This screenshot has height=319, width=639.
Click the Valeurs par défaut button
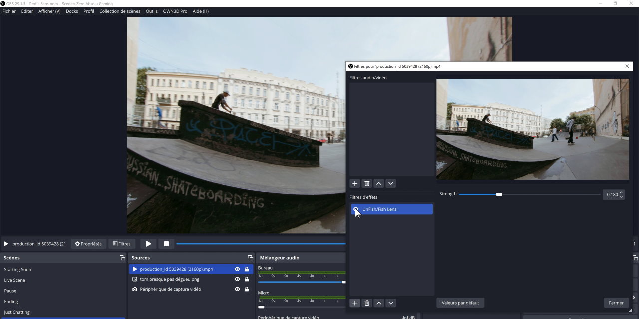pyautogui.click(x=460, y=303)
